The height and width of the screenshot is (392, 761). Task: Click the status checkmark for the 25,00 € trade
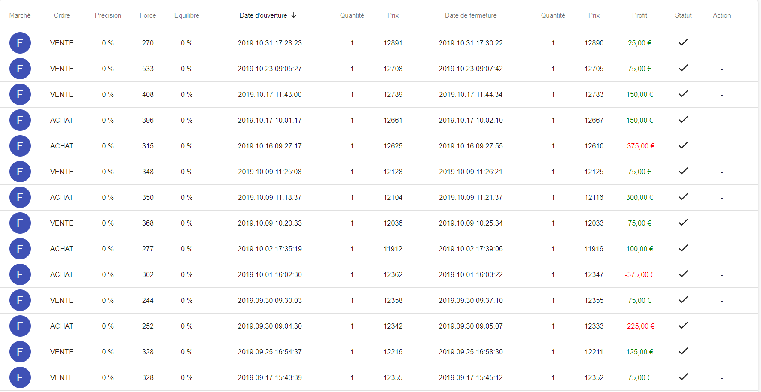tap(683, 42)
